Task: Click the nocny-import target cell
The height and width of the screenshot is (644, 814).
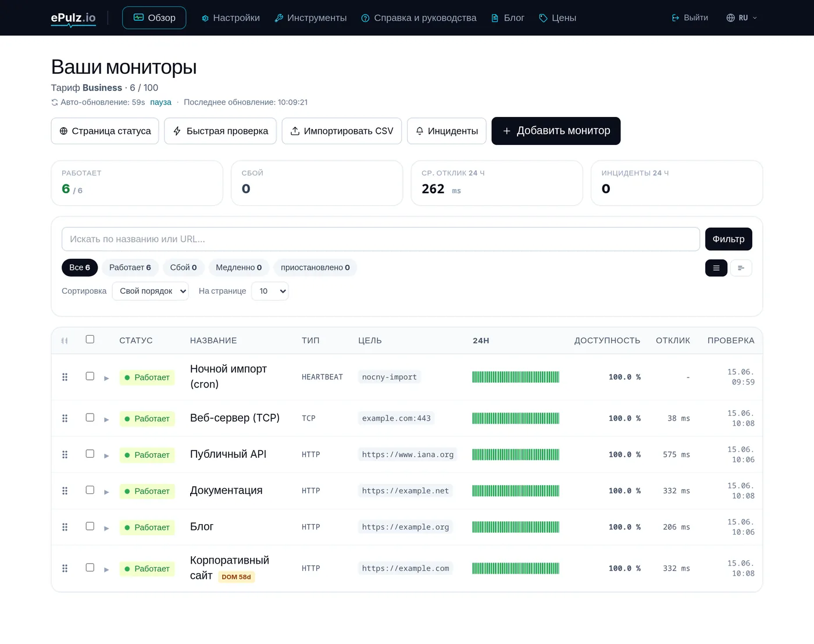Action: (x=389, y=377)
